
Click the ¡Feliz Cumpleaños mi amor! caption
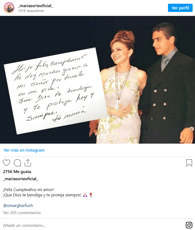coord(28,190)
